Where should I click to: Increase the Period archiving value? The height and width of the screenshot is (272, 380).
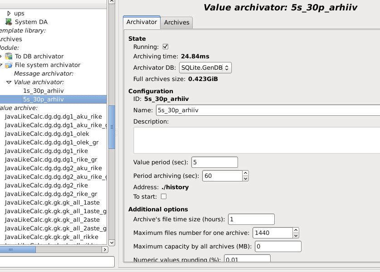coord(245,173)
